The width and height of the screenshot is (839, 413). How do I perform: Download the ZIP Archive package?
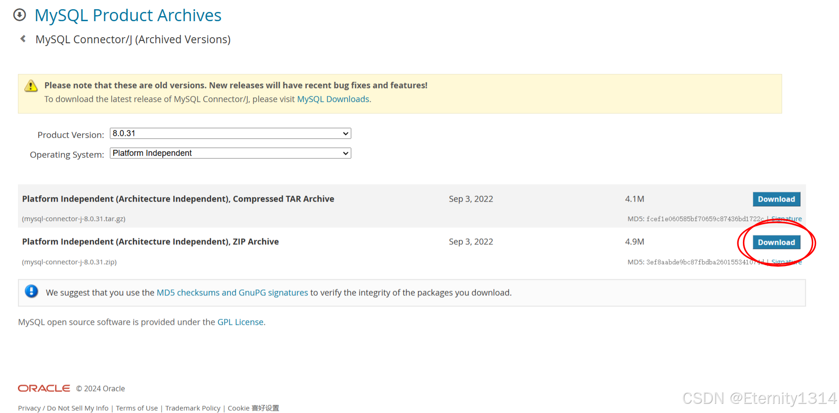(776, 242)
